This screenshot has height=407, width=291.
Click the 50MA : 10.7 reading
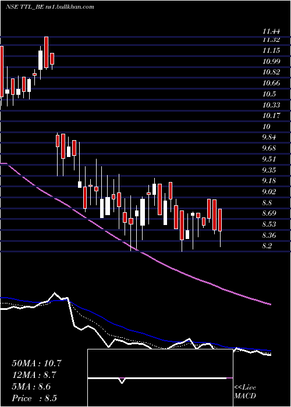point(37,363)
